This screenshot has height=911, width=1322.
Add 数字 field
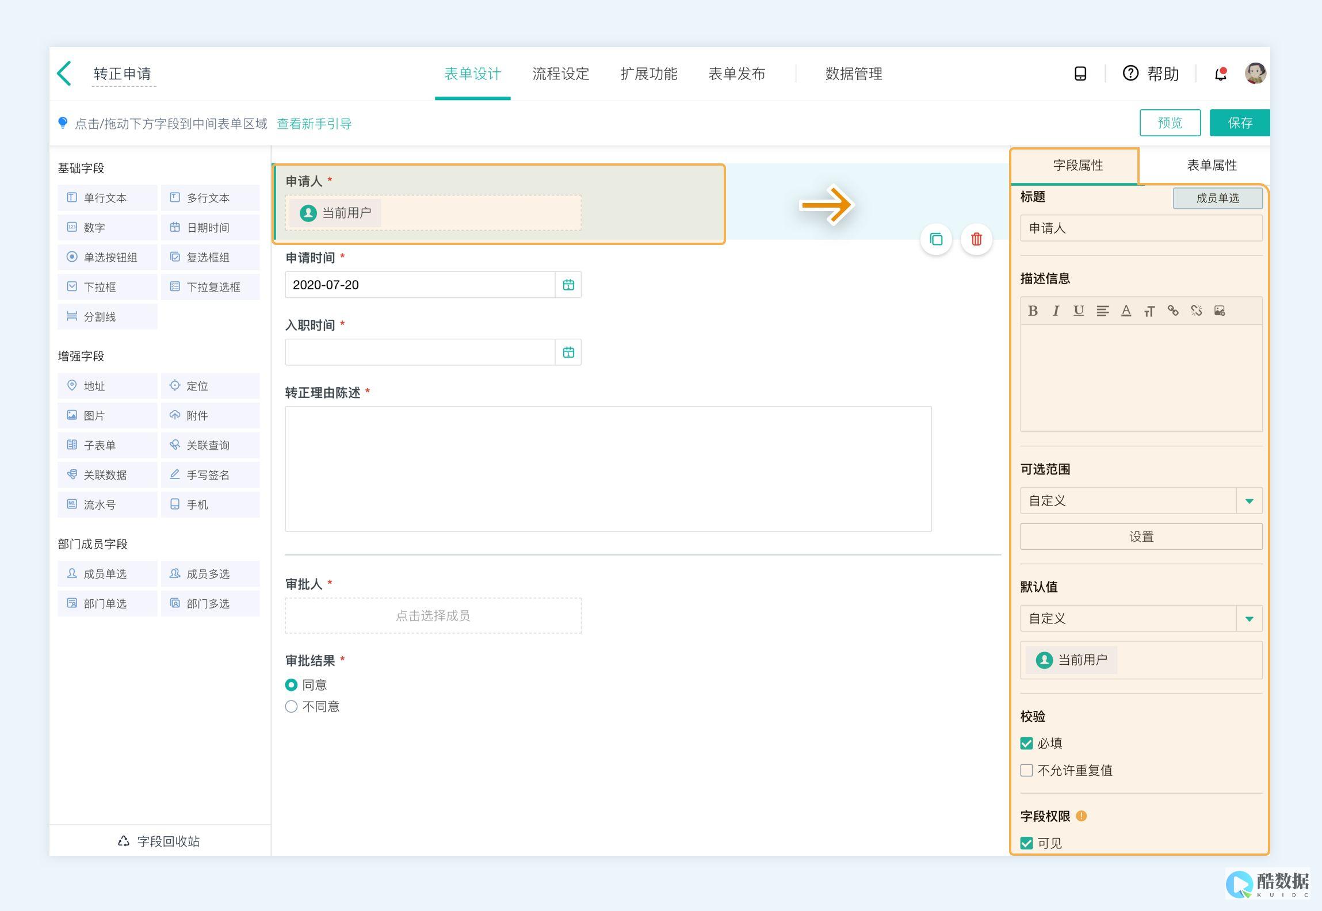(107, 227)
